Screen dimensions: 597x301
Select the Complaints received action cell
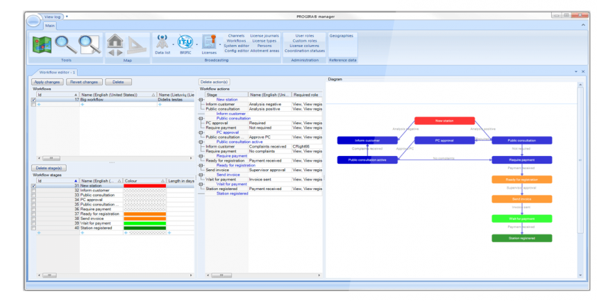coord(269,146)
